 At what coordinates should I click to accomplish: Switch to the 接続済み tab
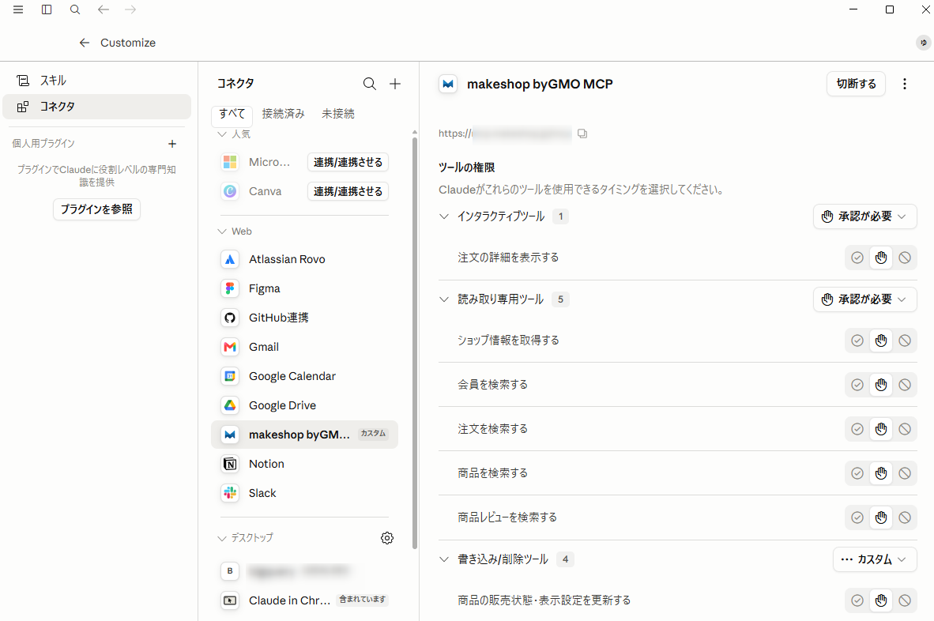tap(284, 114)
